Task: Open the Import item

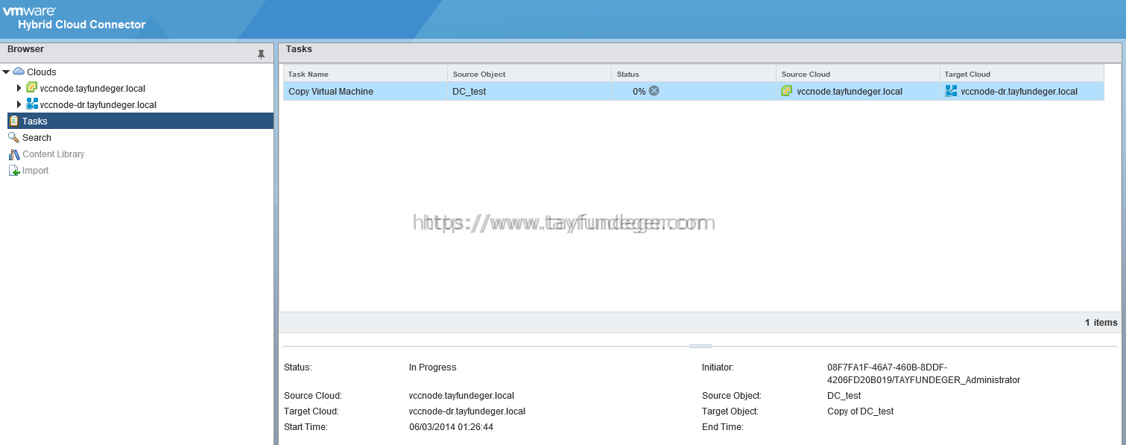Action: pos(35,171)
